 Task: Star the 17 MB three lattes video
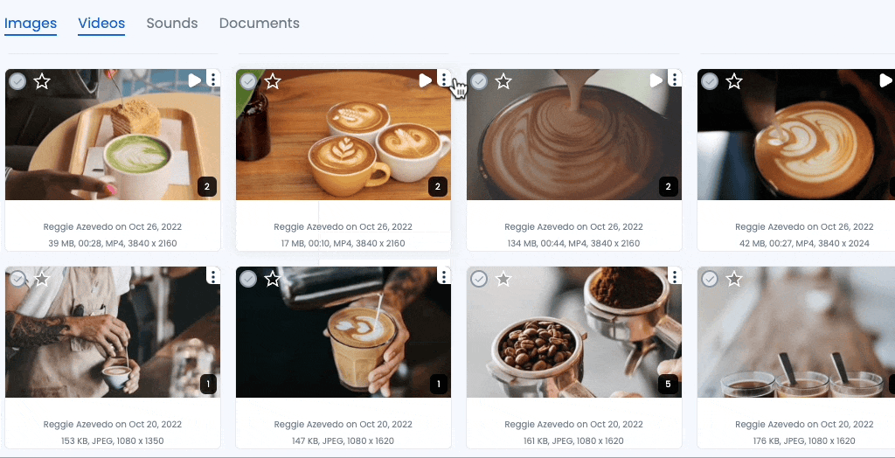(273, 81)
